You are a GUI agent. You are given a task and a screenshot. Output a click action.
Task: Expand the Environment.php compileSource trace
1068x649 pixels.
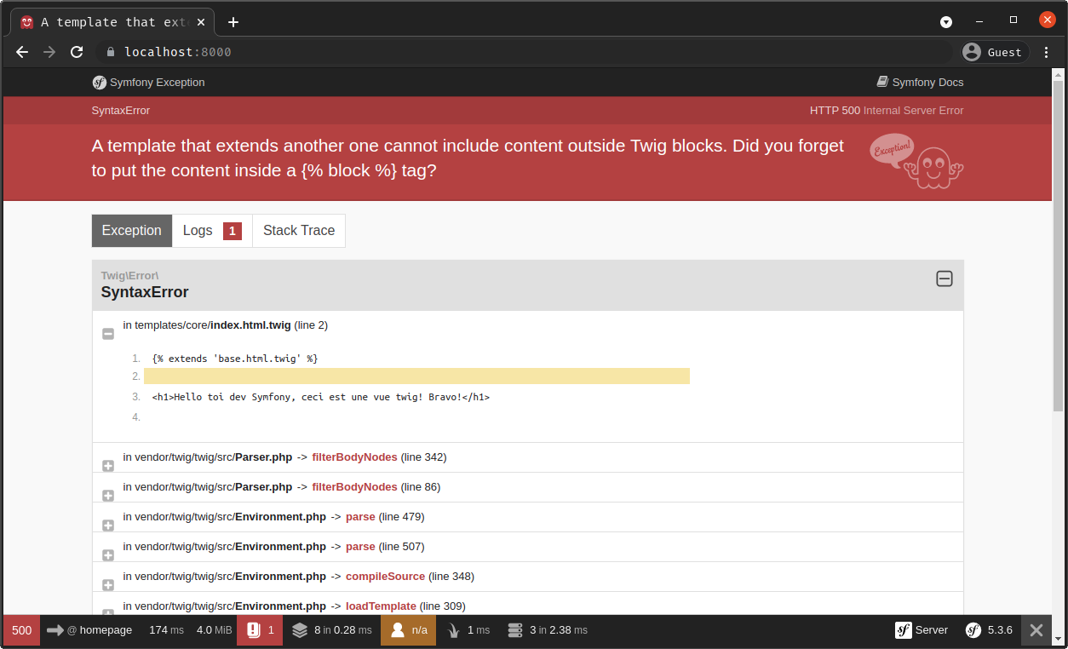click(108, 585)
